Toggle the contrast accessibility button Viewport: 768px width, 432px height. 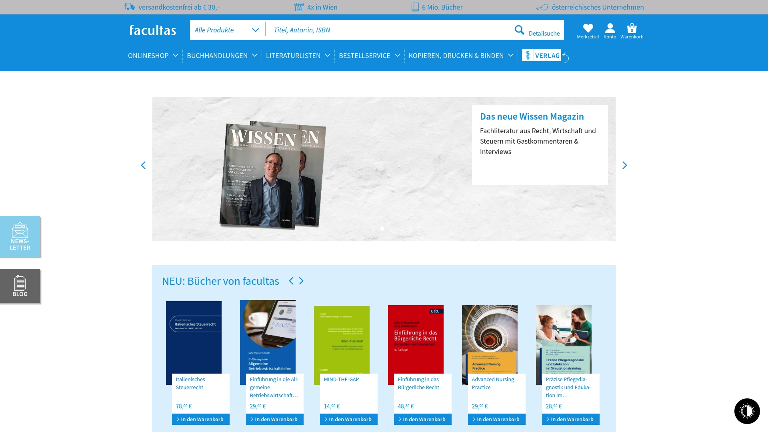coord(747,411)
